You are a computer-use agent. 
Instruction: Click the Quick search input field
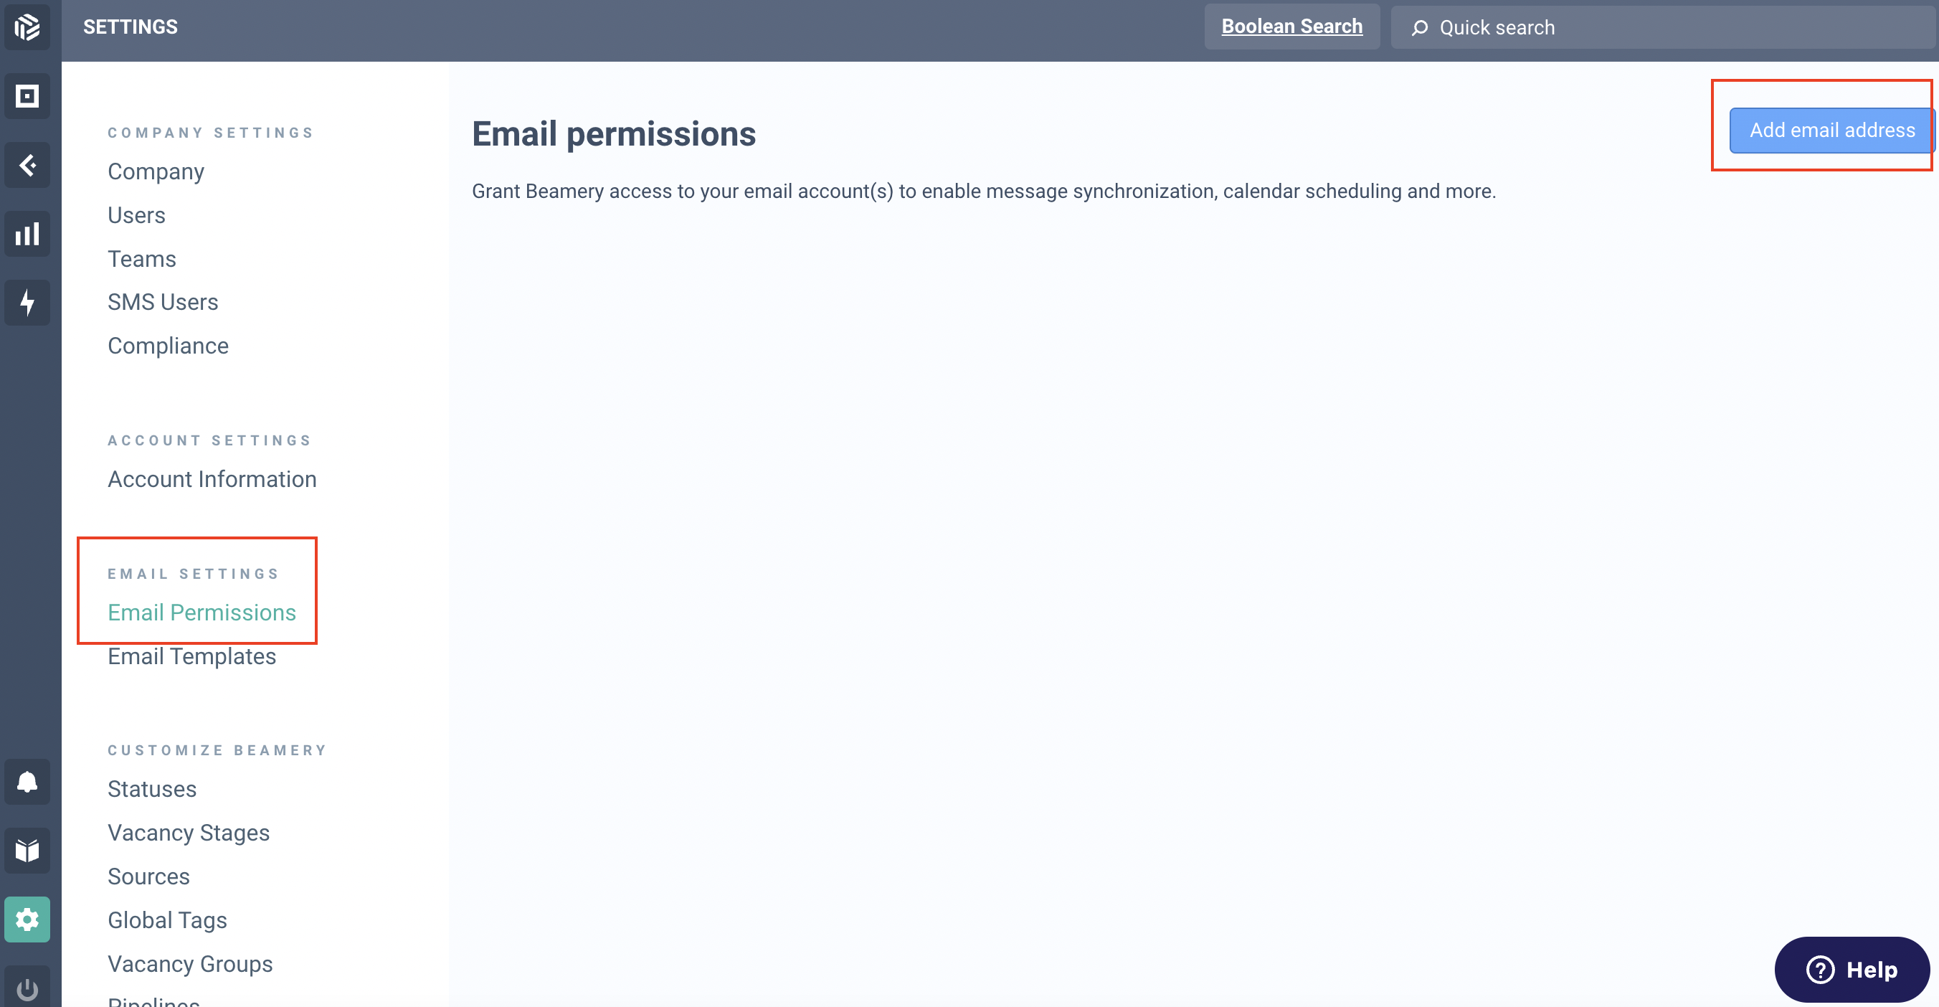pos(1662,27)
